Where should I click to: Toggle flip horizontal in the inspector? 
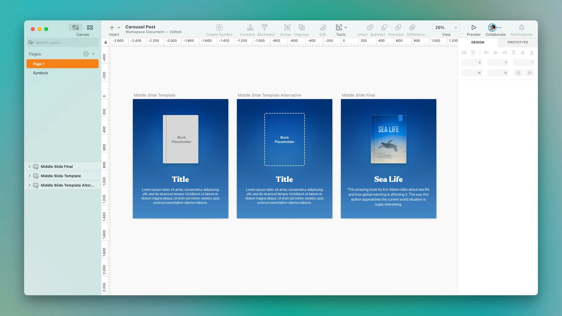click(x=518, y=73)
